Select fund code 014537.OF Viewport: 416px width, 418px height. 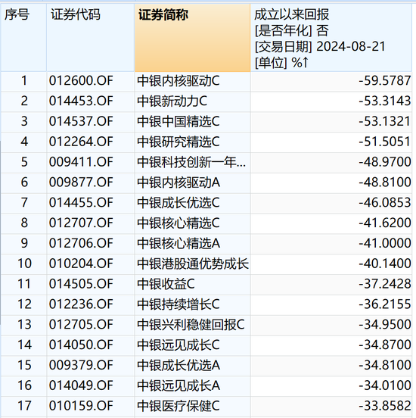pyautogui.click(x=81, y=121)
